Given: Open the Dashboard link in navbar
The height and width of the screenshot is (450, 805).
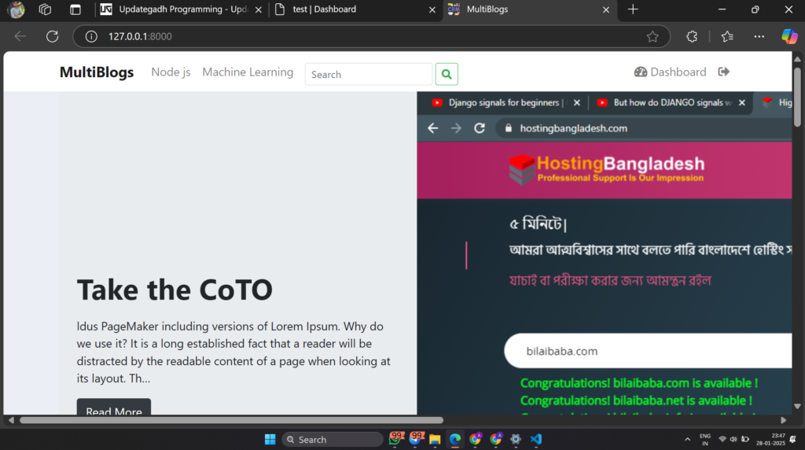Looking at the screenshot, I should point(670,72).
